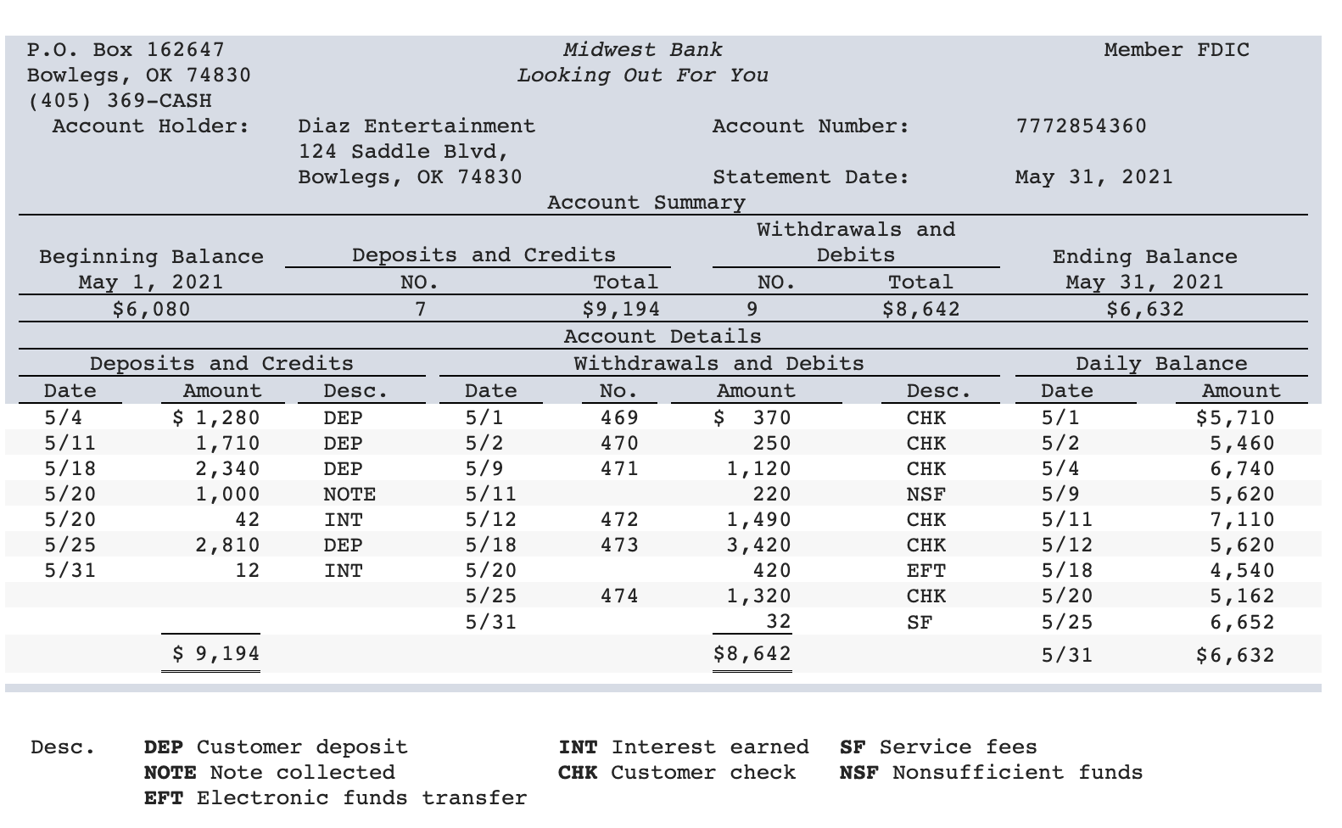Select check number 474
Screen dimensions: 1342x828
click(619, 596)
